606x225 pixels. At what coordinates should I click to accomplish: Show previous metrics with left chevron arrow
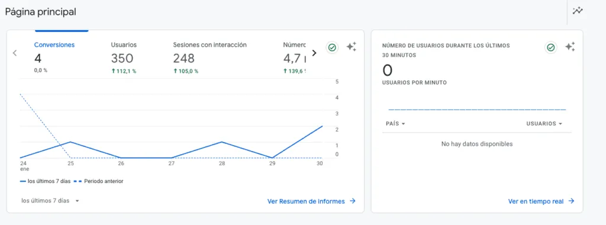[x=15, y=53]
